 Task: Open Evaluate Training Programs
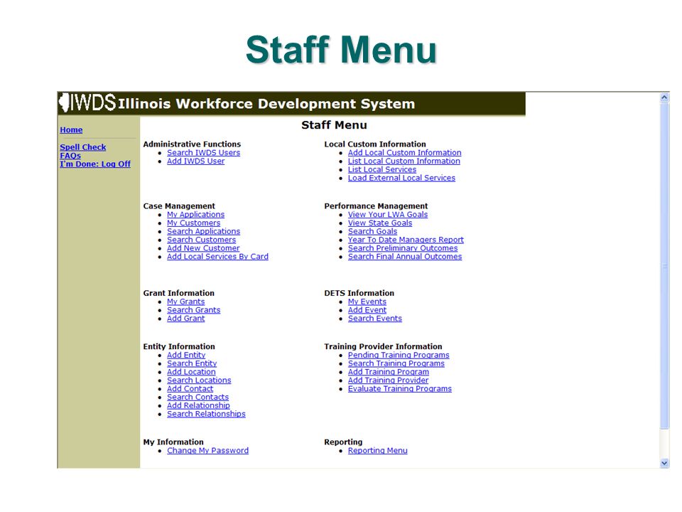[x=400, y=389]
